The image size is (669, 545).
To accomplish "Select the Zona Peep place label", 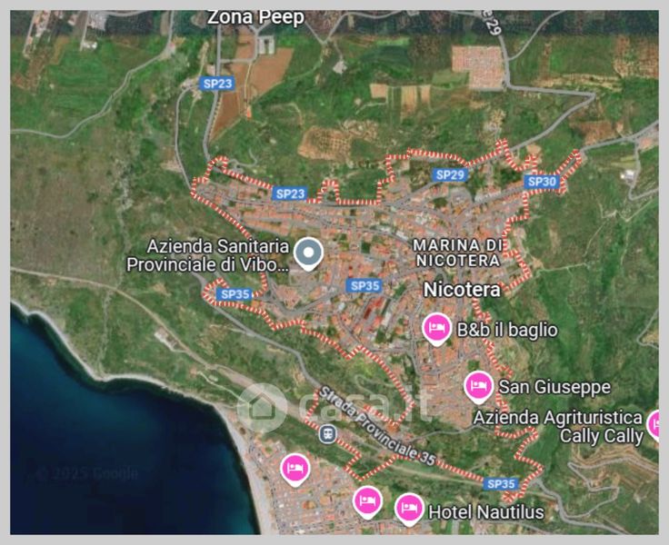I will coord(255,17).
